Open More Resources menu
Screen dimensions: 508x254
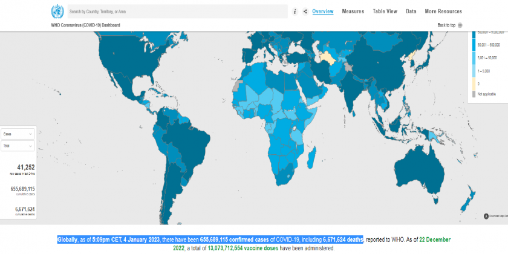tap(443, 11)
